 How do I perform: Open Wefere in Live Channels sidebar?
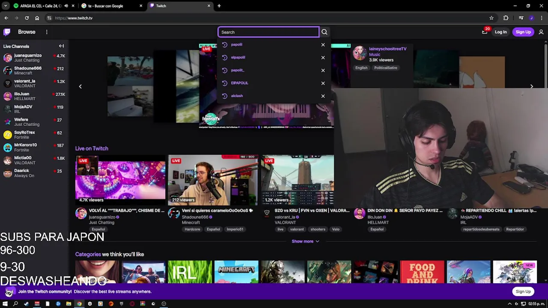pyautogui.click(x=34, y=122)
